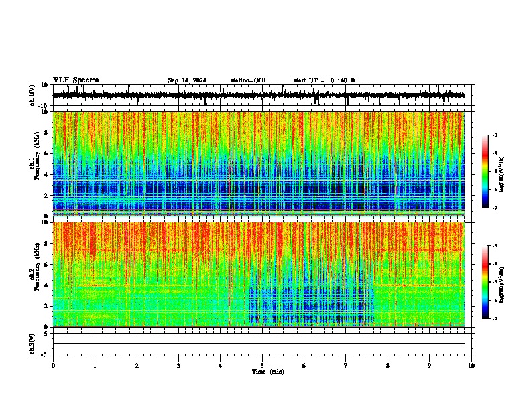Select the date "Sep. 14, 2024"
The height and width of the screenshot is (410, 531).
(187, 80)
